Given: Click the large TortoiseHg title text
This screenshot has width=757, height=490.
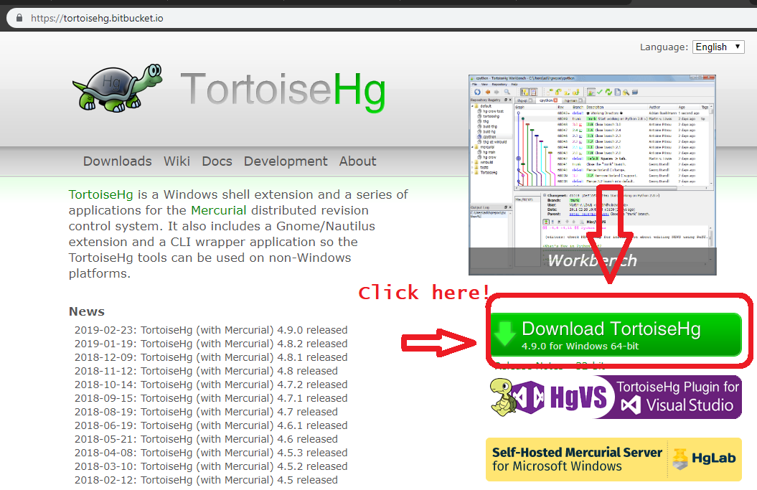Looking at the screenshot, I should 283,92.
